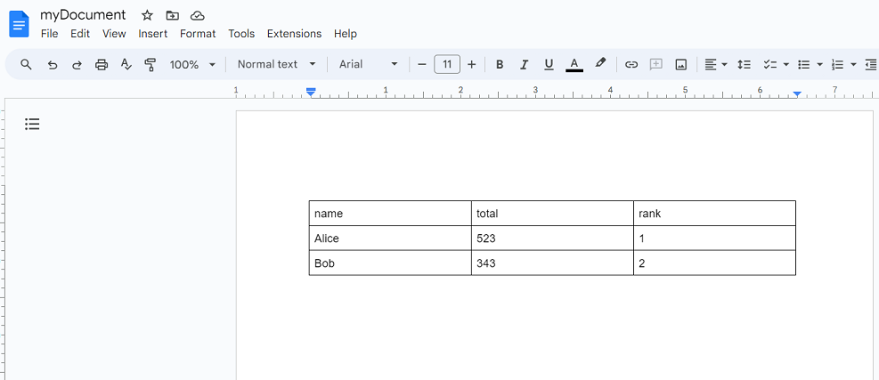Rename the myDocument title
The width and height of the screenshot is (879, 380).
(x=83, y=15)
